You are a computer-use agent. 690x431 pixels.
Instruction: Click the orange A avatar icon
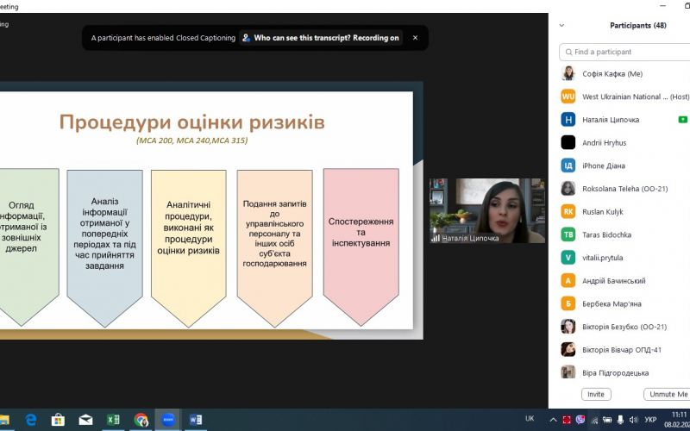click(568, 281)
